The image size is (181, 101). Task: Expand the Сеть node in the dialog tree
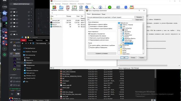[x=119, y=47]
